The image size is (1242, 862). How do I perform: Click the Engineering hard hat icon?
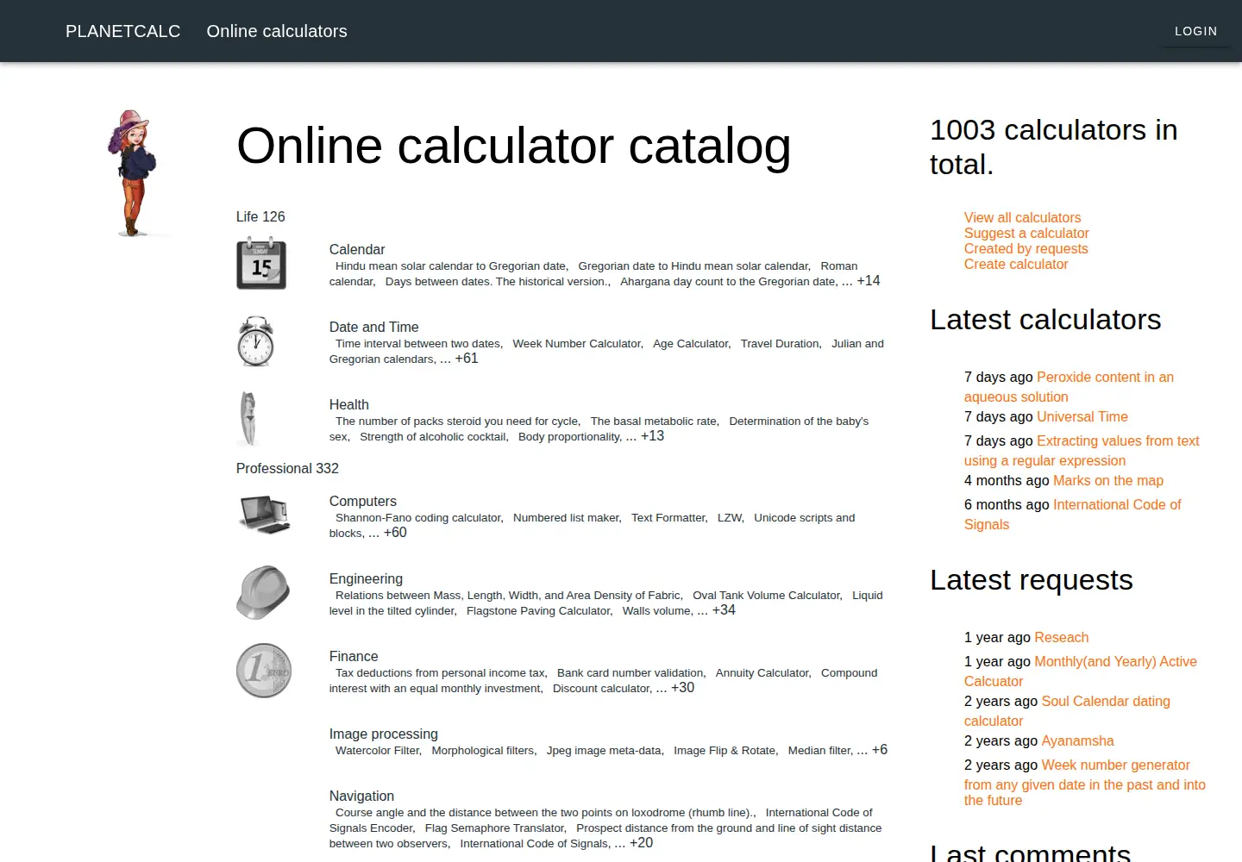tap(264, 593)
